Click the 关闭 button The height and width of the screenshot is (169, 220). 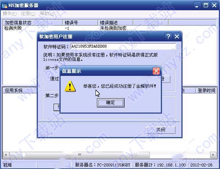pyautogui.click(x=161, y=130)
